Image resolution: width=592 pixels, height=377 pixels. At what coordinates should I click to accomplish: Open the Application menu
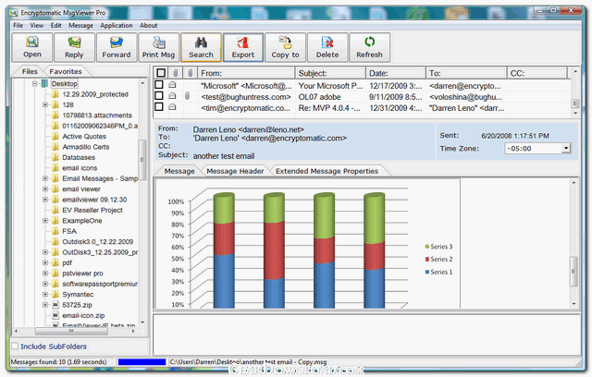pos(117,25)
